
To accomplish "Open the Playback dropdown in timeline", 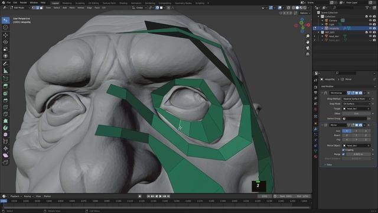I will (x=15, y=196).
